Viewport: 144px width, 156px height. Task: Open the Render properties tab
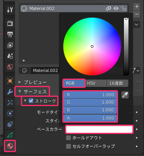10,24
